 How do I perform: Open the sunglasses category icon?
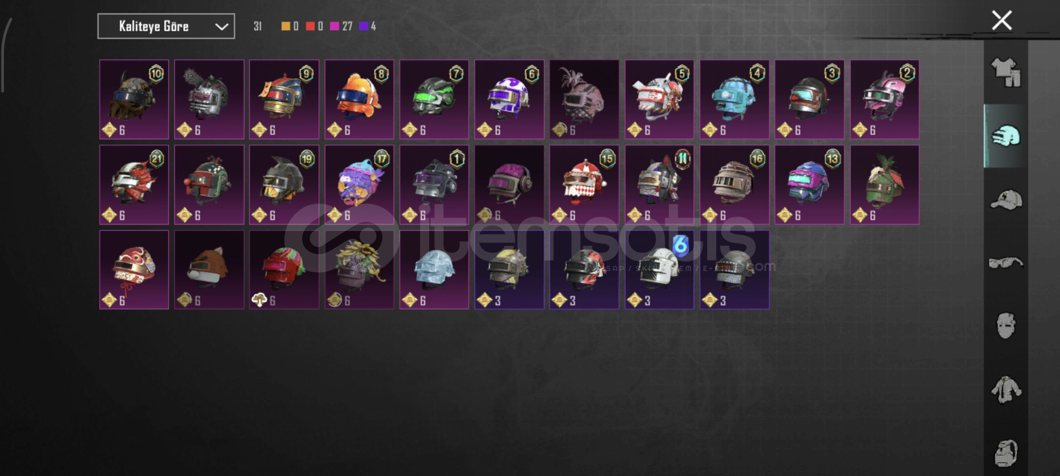click(1006, 263)
